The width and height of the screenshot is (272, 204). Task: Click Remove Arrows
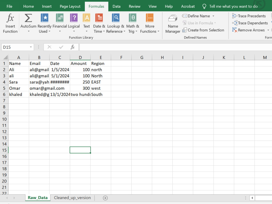[x=248, y=30]
